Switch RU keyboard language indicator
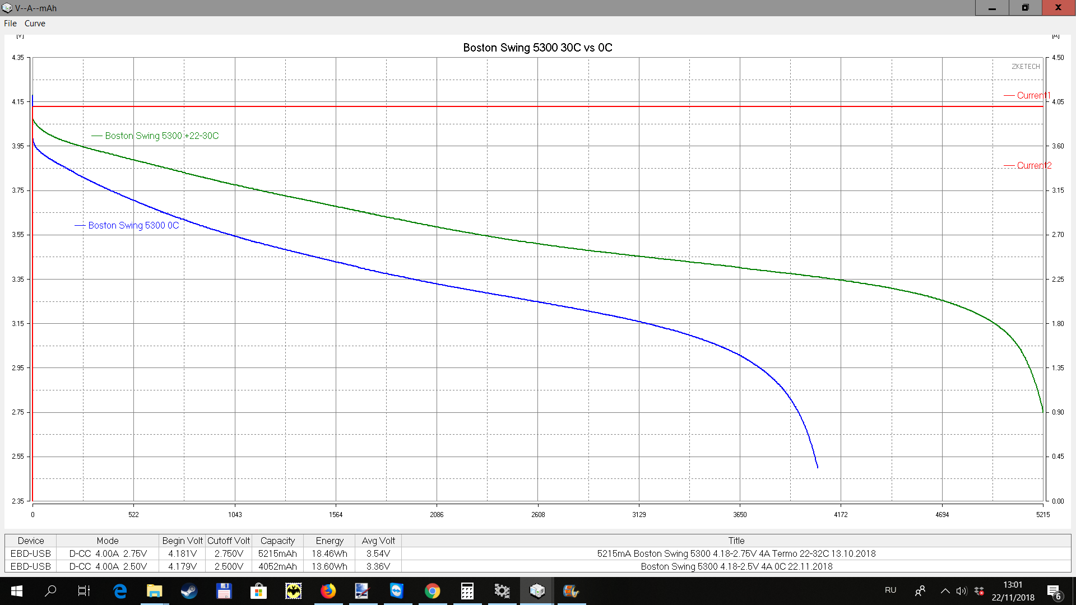 [x=891, y=590]
